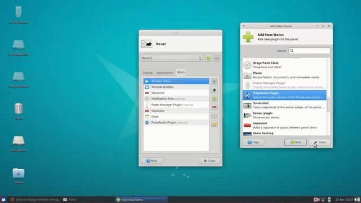Select Power Manager Plugin in panel items list
Screen dimensions: 361x203
pyautogui.click(x=176, y=105)
